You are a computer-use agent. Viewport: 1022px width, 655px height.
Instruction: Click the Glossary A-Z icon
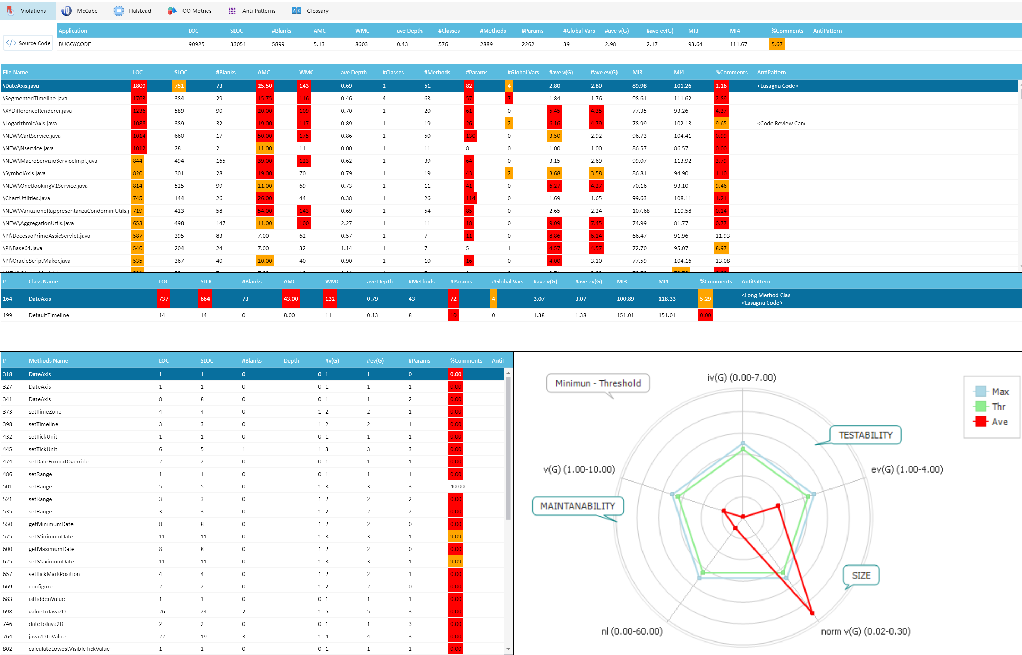(x=296, y=11)
